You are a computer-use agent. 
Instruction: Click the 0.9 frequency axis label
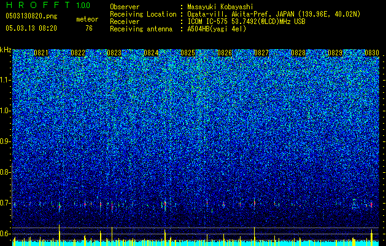tap(5, 141)
